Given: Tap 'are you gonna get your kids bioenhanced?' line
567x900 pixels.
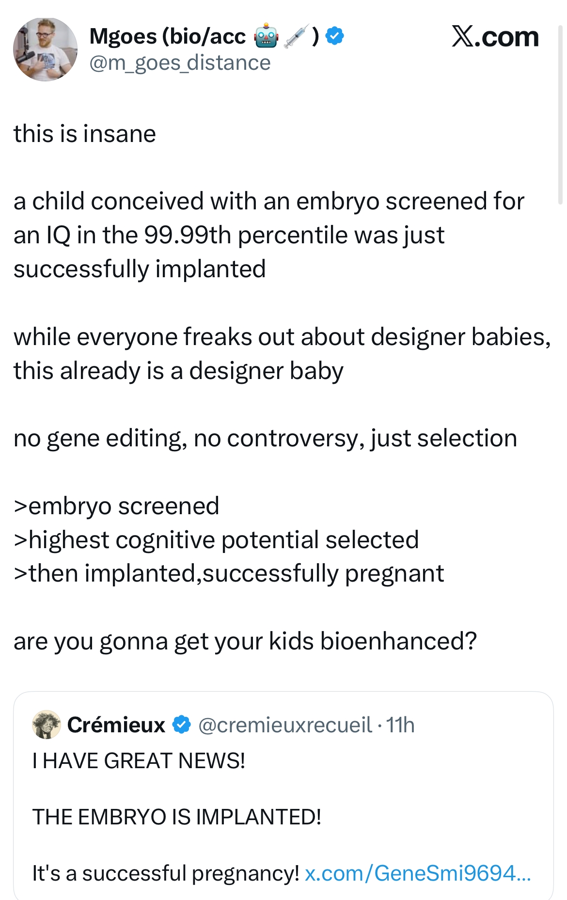Looking at the screenshot, I should (x=245, y=641).
